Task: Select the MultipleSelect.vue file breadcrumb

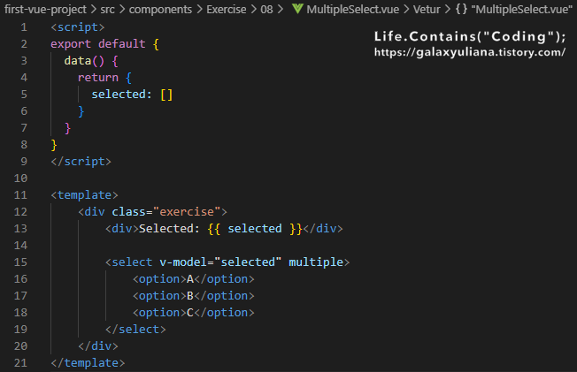Action: (352, 9)
